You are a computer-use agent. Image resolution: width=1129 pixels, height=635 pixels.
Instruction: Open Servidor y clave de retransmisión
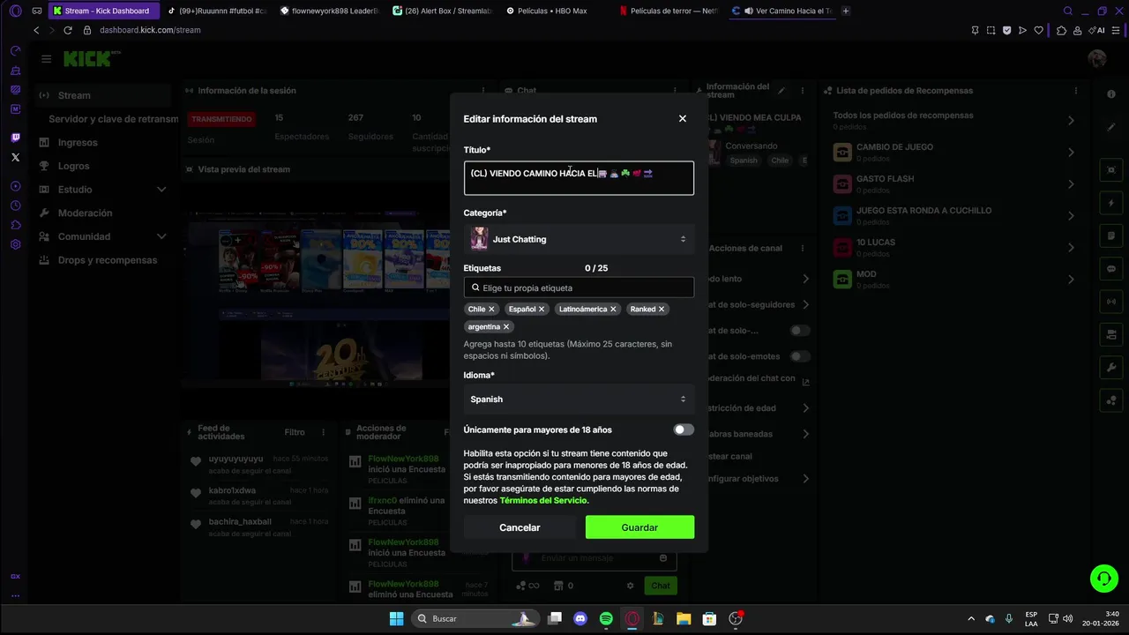(113, 119)
